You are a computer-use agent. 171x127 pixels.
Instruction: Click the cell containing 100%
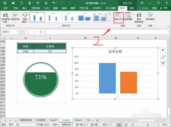click(x=25, y=51)
